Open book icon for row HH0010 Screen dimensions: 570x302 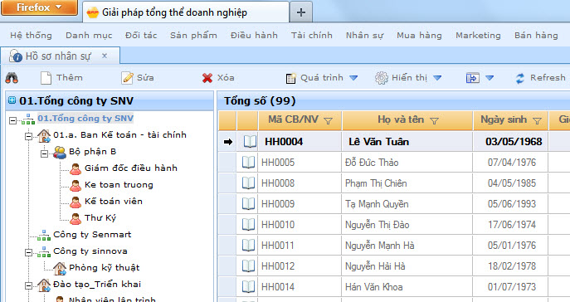[x=248, y=225]
